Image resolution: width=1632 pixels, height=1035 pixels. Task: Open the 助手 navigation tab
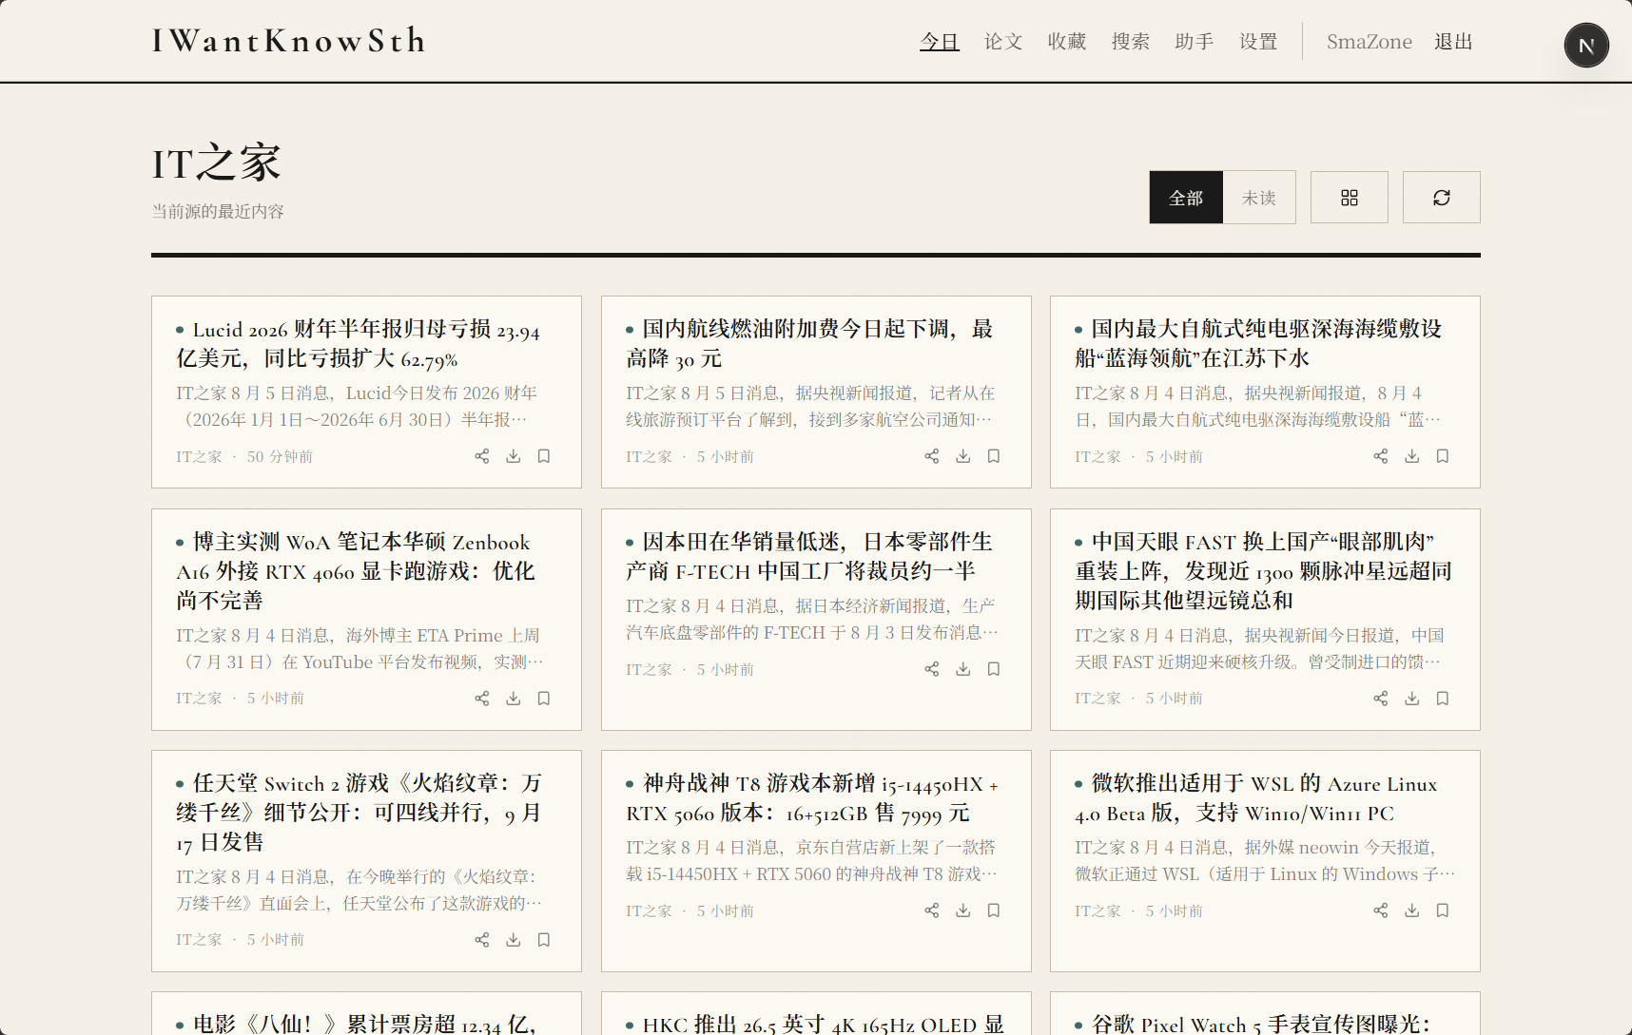coord(1195,42)
